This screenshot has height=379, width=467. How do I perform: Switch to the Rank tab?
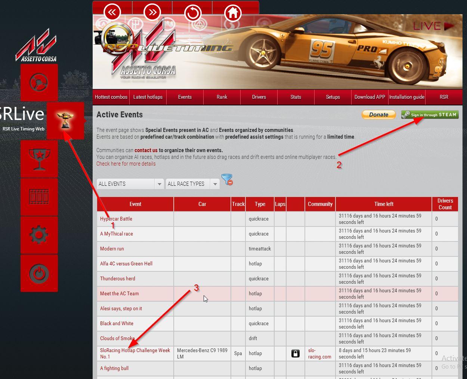pyautogui.click(x=222, y=97)
